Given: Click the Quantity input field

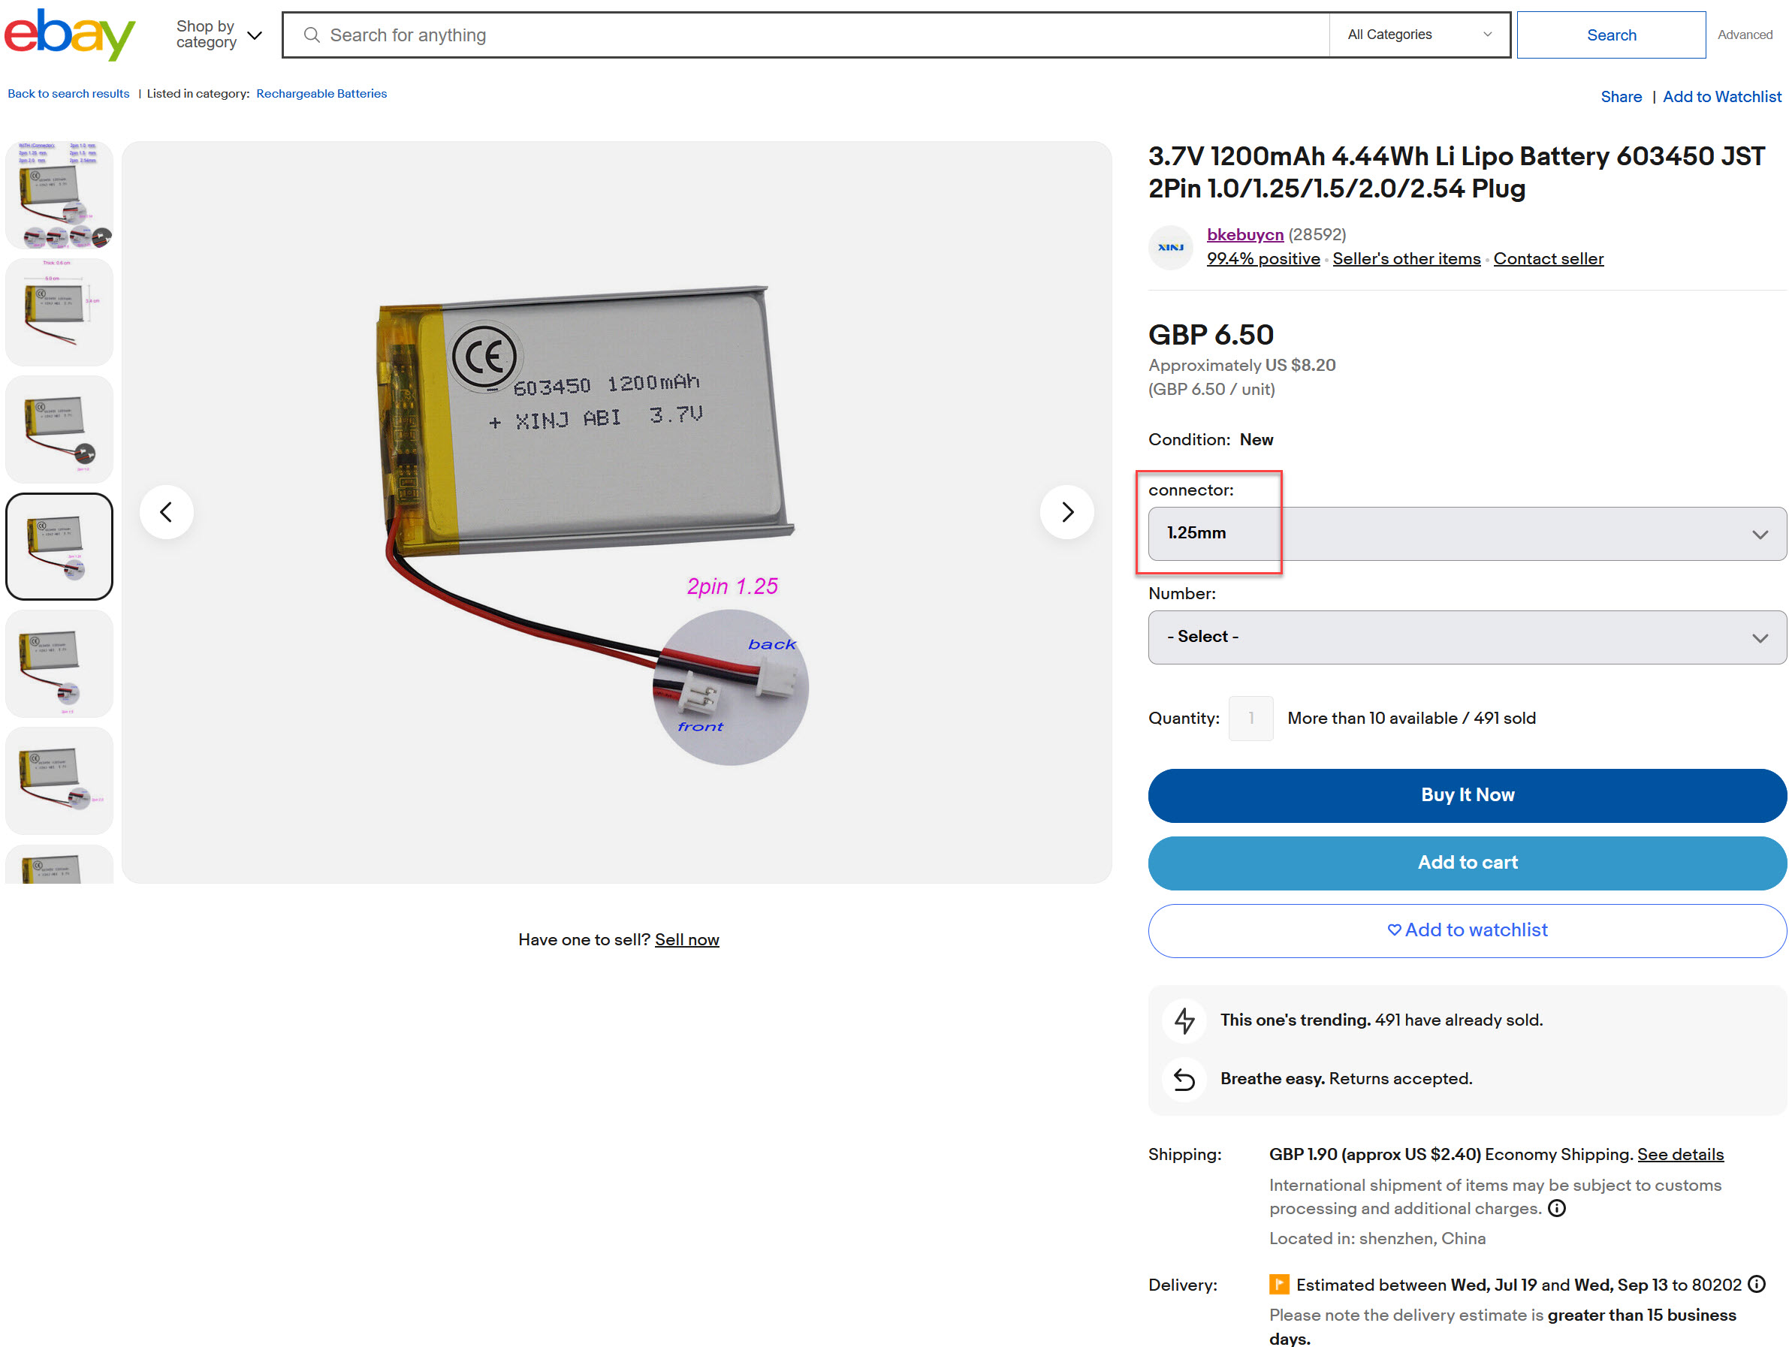Looking at the screenshot, I should (1250, 719).
